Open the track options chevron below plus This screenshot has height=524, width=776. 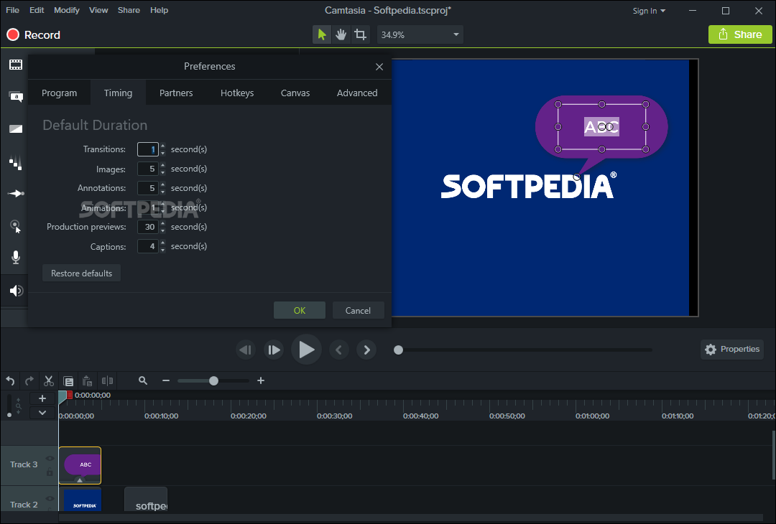pos(42,413)
